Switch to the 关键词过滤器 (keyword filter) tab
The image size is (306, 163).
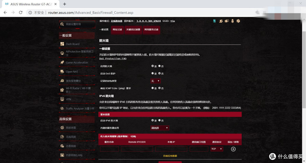coord(133,30)
